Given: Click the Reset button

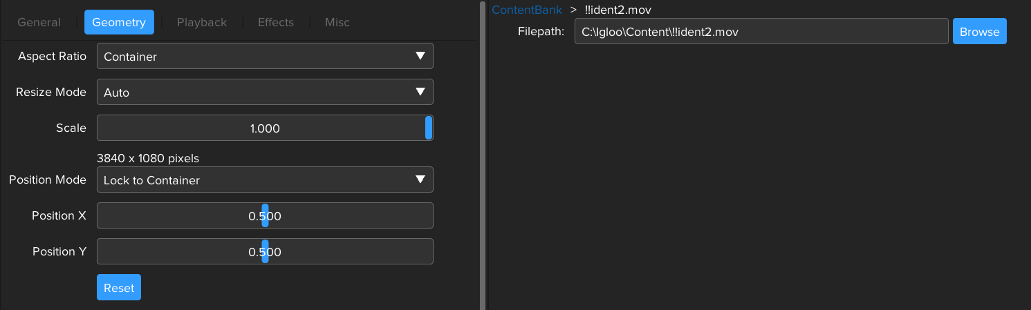Looking at the screenshot, I should tap(119, 288).
